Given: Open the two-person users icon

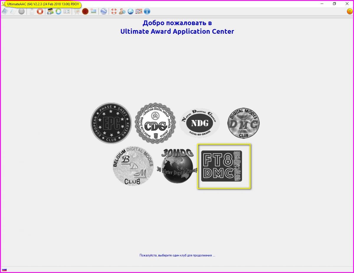Looking at the screenshot, I should click(50, 12).
